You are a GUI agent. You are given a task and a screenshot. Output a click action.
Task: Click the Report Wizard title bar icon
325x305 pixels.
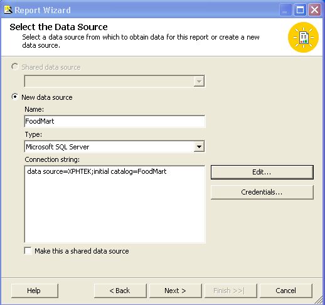[8, 10]
